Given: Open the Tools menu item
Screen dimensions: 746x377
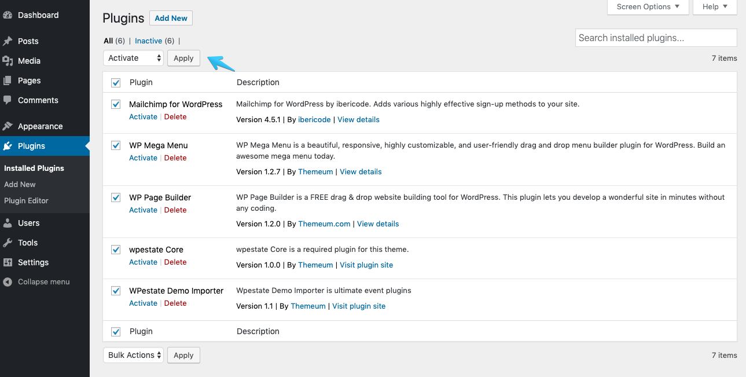Looking at the screenshot, I should pos(28,243).
